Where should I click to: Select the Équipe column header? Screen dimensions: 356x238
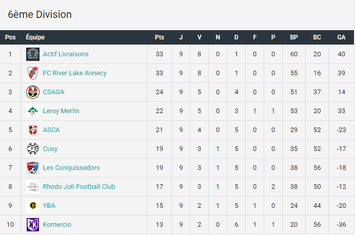click(x=35, y=37)
